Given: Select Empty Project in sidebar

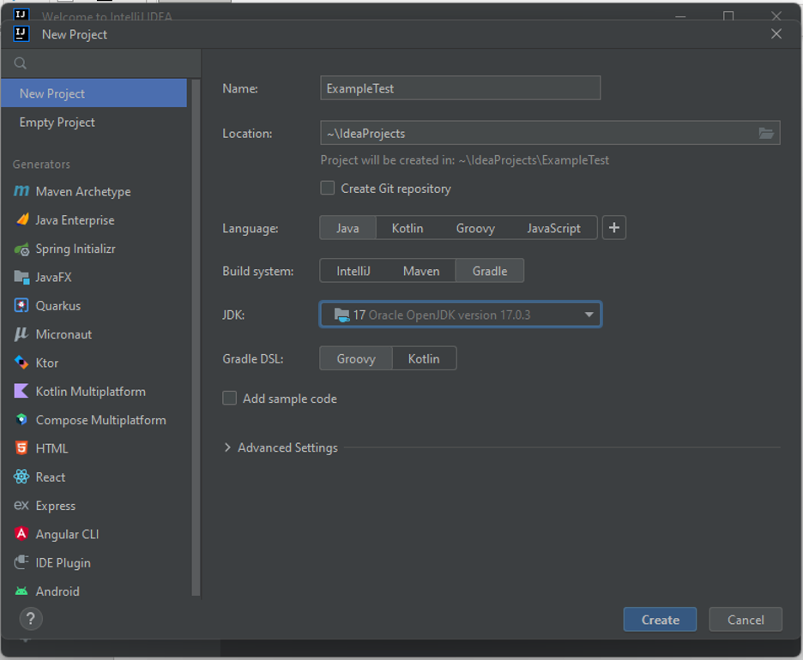Looking at the screenshot, I should point(94,123).
